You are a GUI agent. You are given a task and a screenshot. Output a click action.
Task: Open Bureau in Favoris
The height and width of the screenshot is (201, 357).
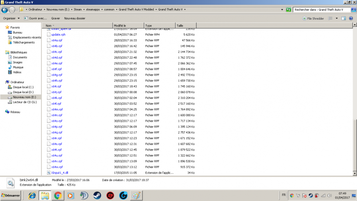click(x=17, y=32)
